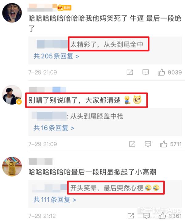Open reply box for the 5711-likes comment
The height and width of the screenshot is (223, 185).
click(x=148, y=144)
